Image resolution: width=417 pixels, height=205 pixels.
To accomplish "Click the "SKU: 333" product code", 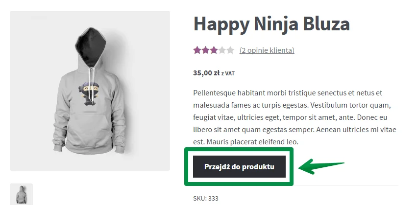I will point(206,198).
